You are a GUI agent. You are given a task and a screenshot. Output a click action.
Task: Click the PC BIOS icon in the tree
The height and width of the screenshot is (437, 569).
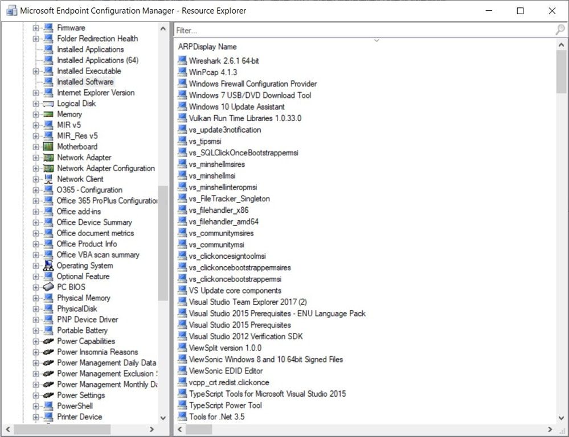(x=48, y=287)
